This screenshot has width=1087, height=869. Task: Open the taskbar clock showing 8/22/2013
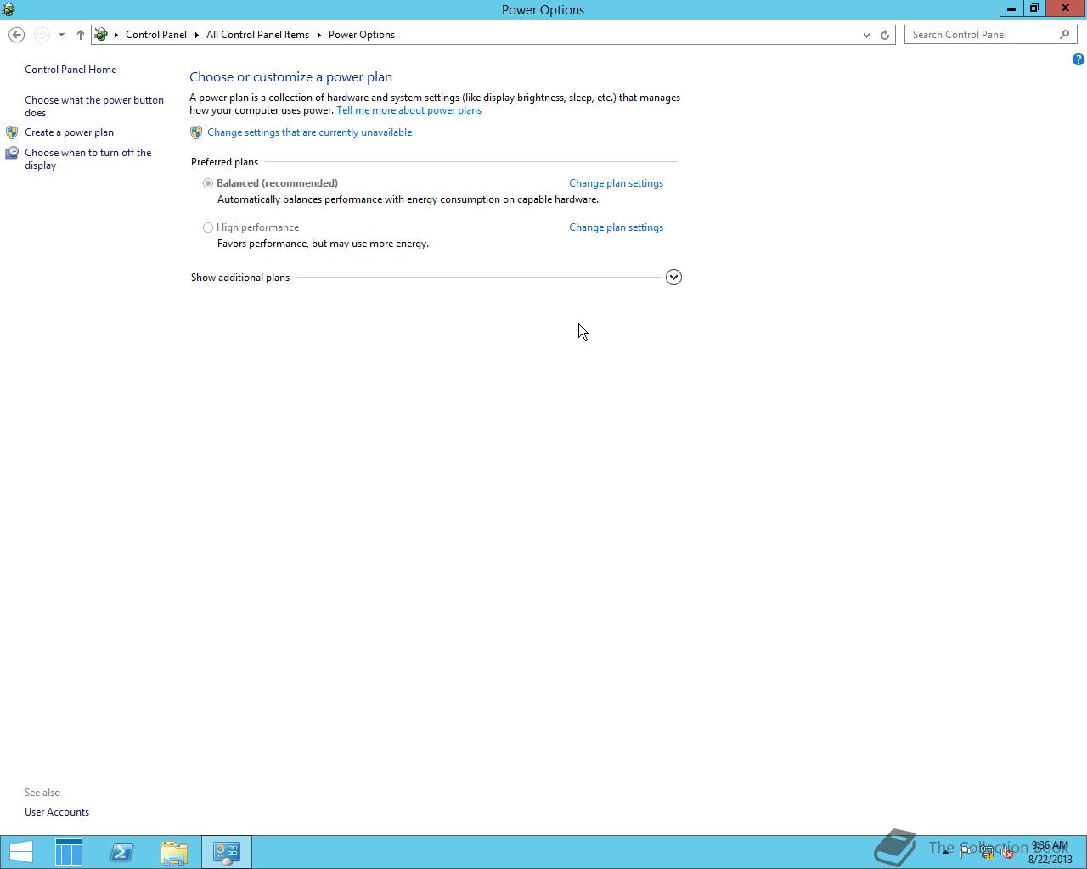click(x=1050, y=852)
